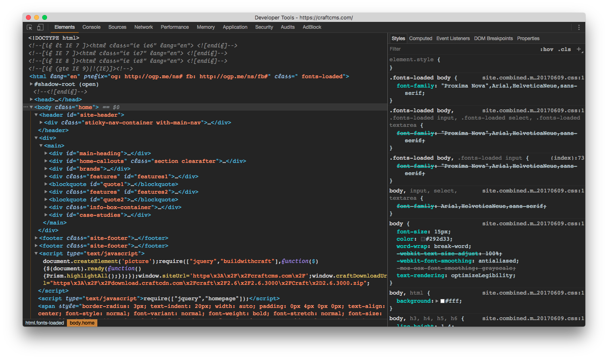
Task: Open the Network tab
Action: tap(144, 27)
